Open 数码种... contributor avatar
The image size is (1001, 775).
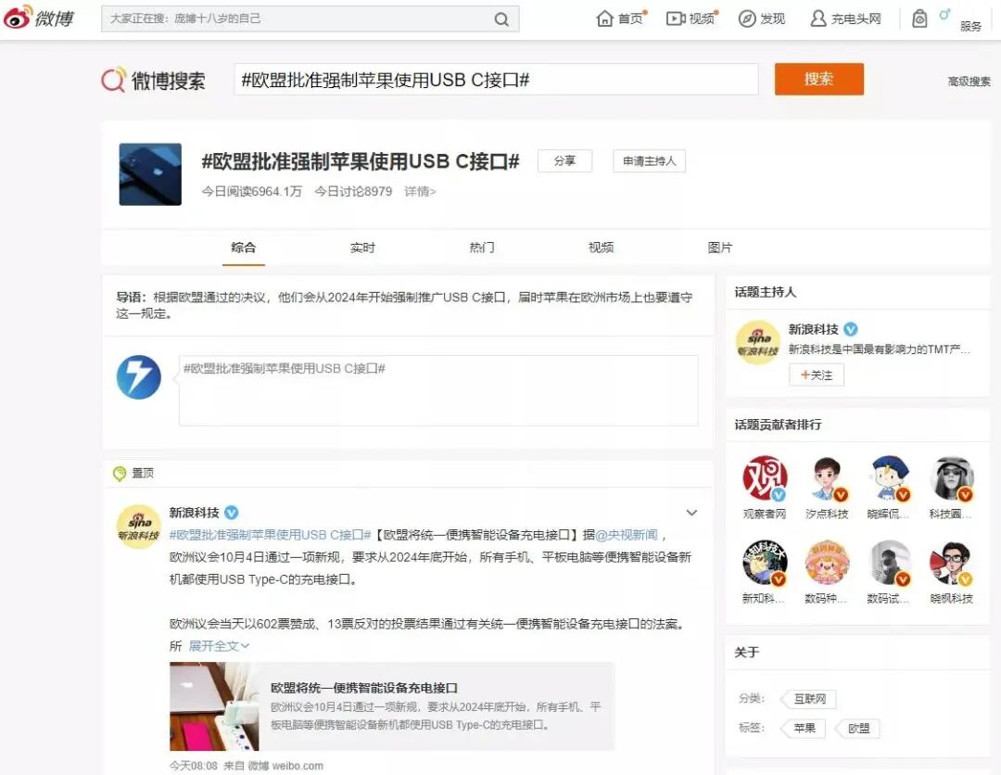tap(827, 563)
